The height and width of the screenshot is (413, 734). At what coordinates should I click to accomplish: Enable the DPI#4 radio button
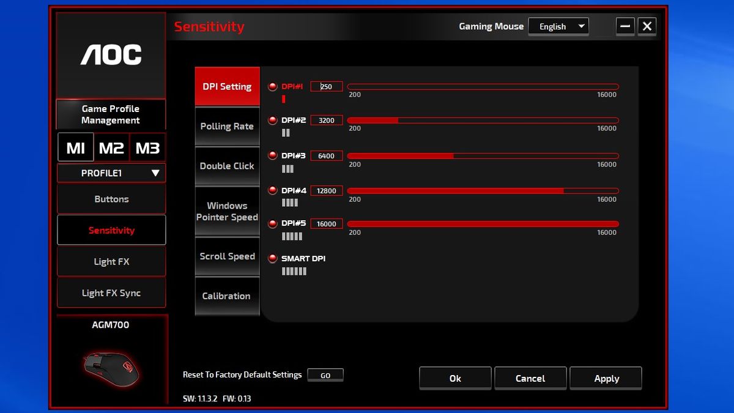click(x=273, y=190)
